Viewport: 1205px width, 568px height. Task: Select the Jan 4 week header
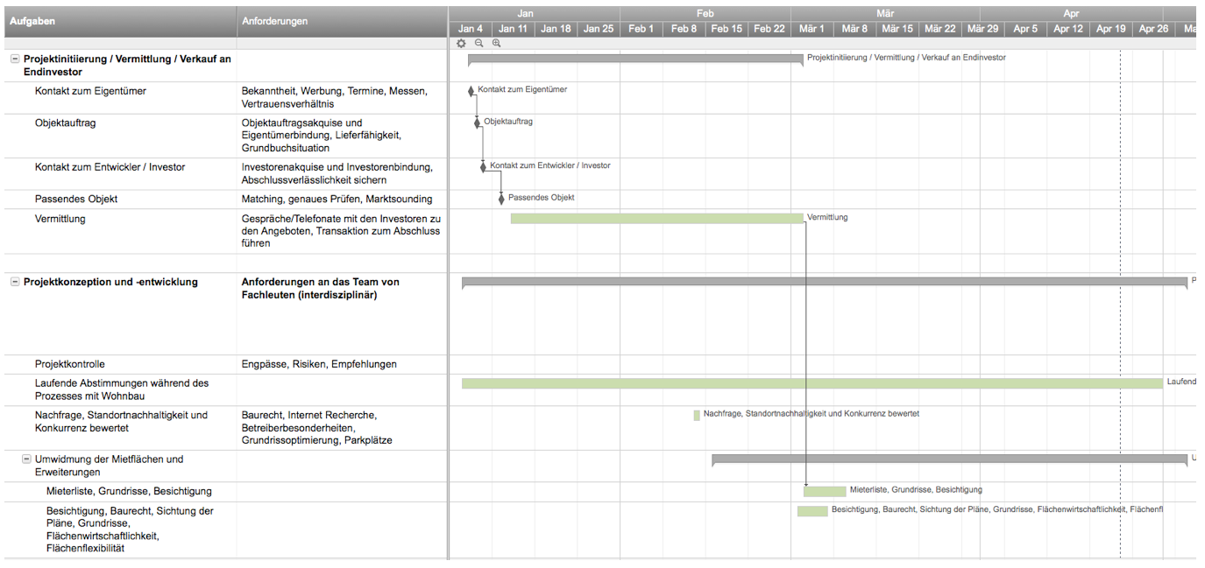point(470,28)
